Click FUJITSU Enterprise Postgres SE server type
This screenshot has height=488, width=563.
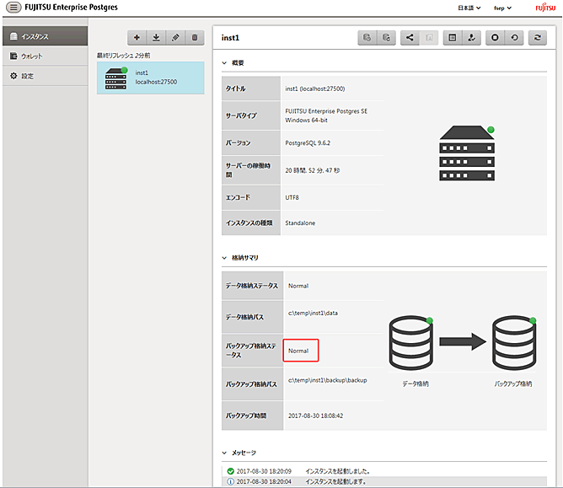pos(326,115)
